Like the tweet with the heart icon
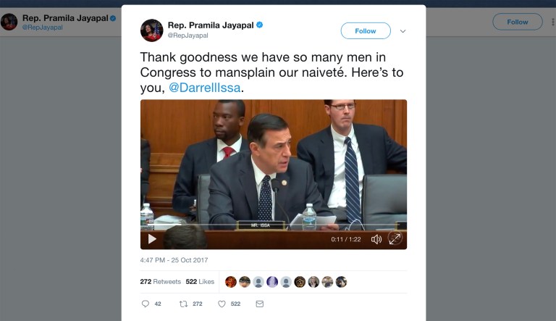 [x=222, y=304]
